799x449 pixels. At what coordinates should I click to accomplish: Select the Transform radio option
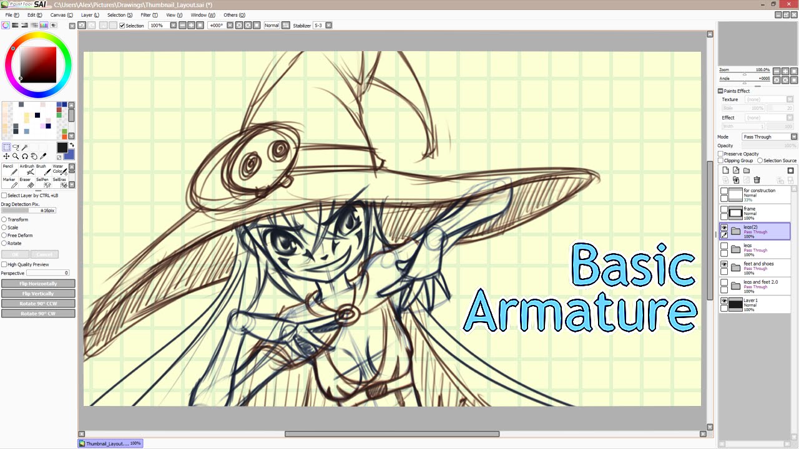click(x=4, y=220)
